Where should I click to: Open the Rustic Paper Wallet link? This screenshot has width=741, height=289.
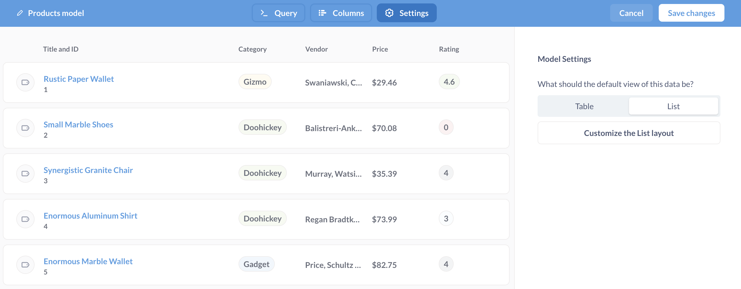tap(79, 79)
